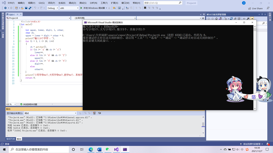273x153 pixels.
Task: Click the debug console scroll-down arrow
Action: tap(255, 109)
